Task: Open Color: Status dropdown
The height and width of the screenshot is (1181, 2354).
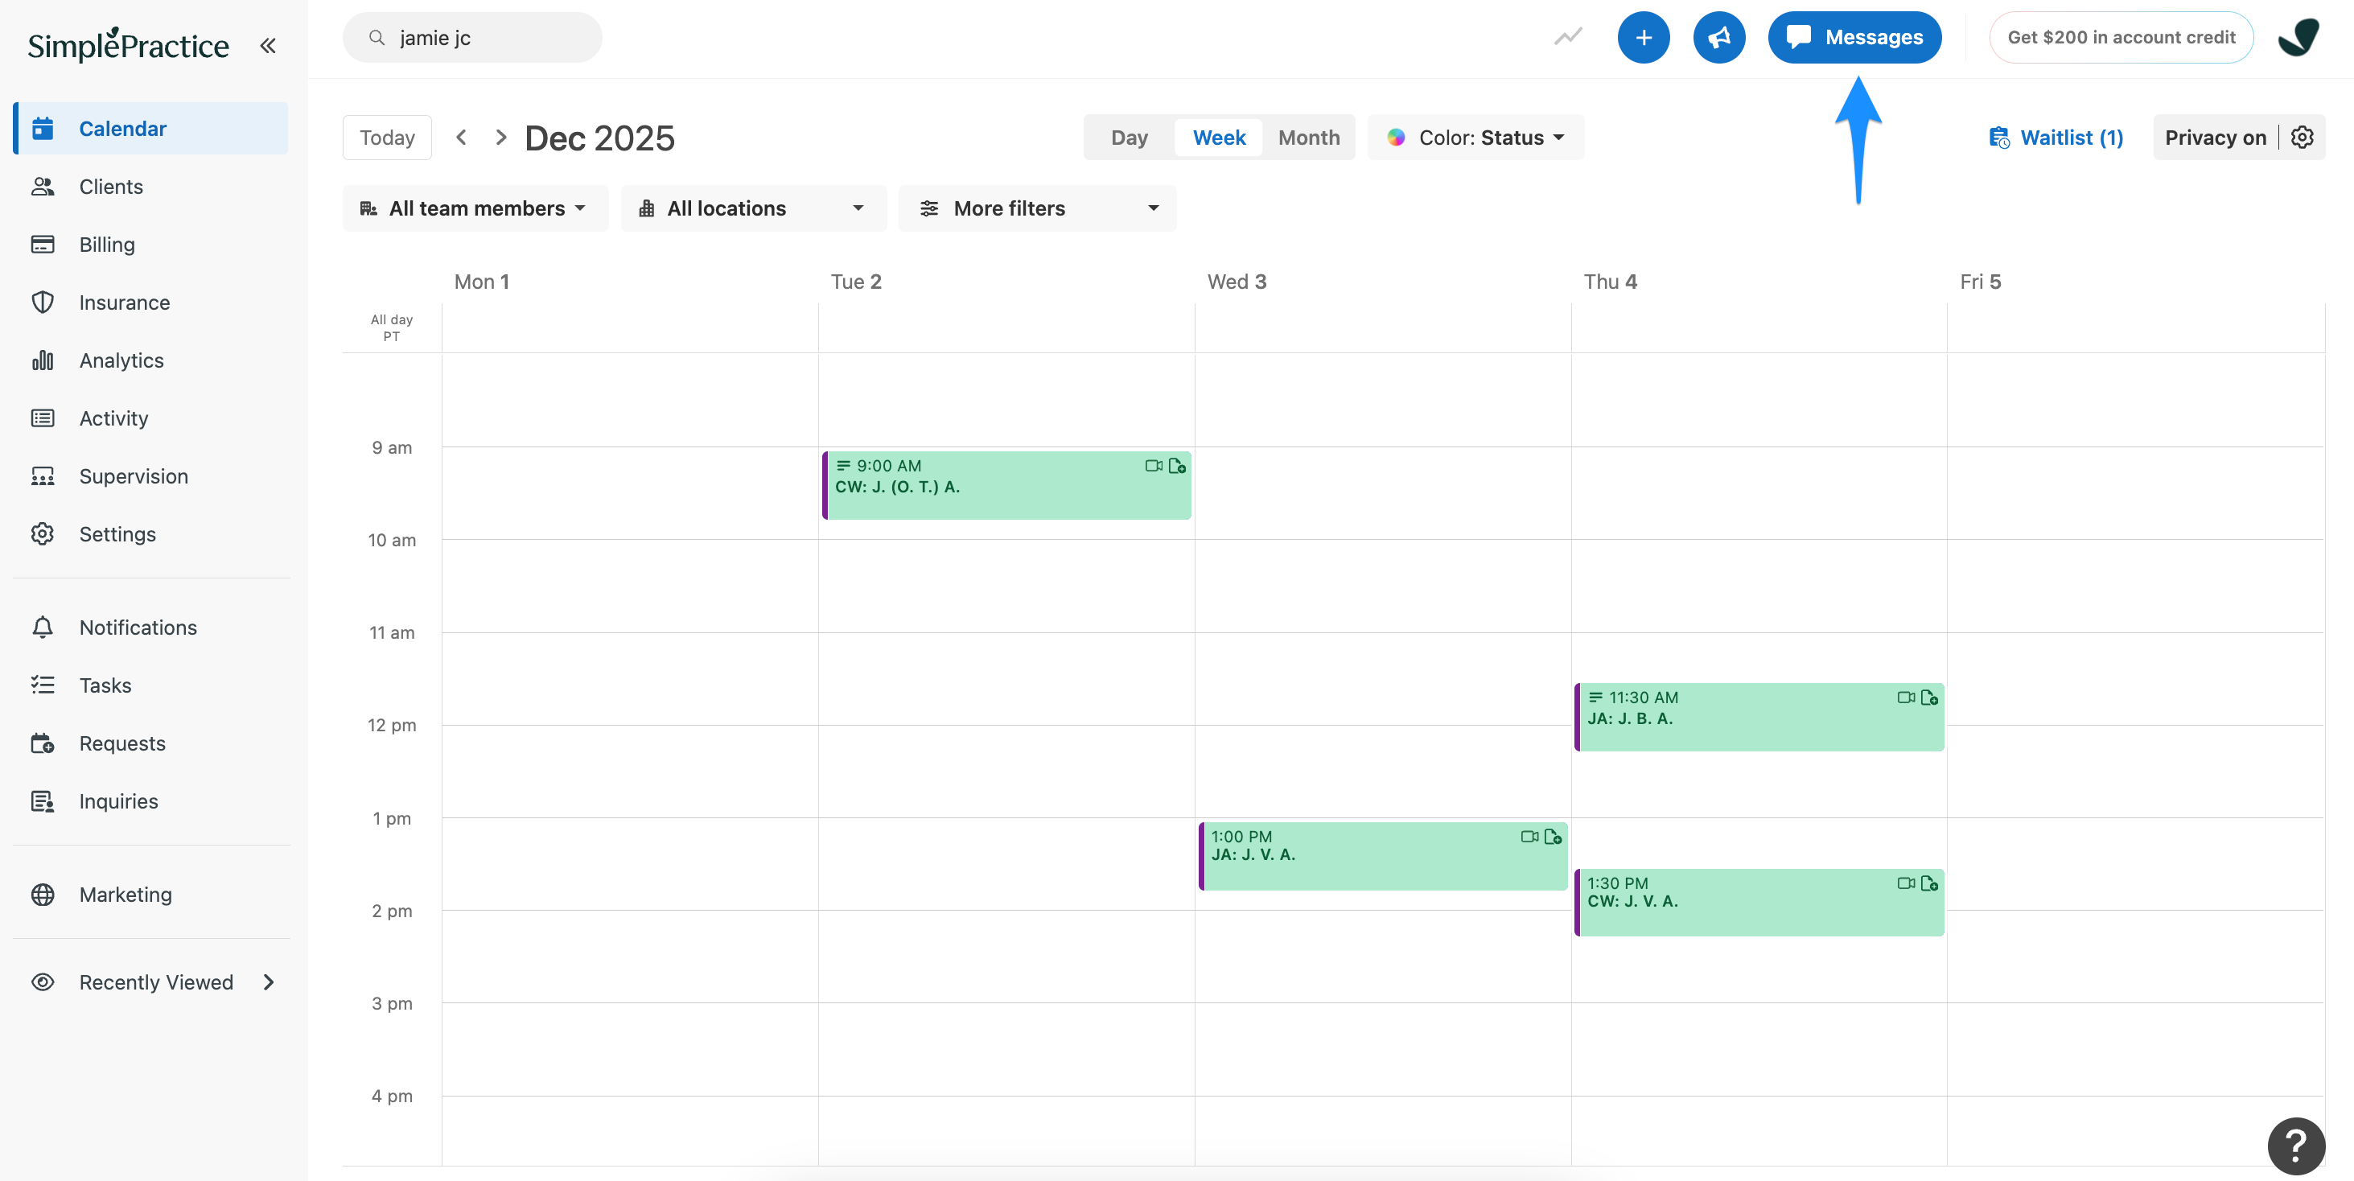Action: [1475, 137]
